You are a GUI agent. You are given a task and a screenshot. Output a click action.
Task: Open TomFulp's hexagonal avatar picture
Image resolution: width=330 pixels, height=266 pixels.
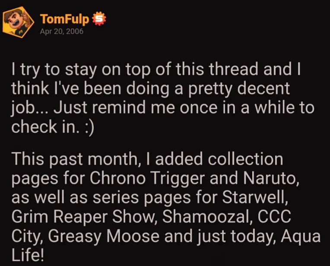pos(18,22)
